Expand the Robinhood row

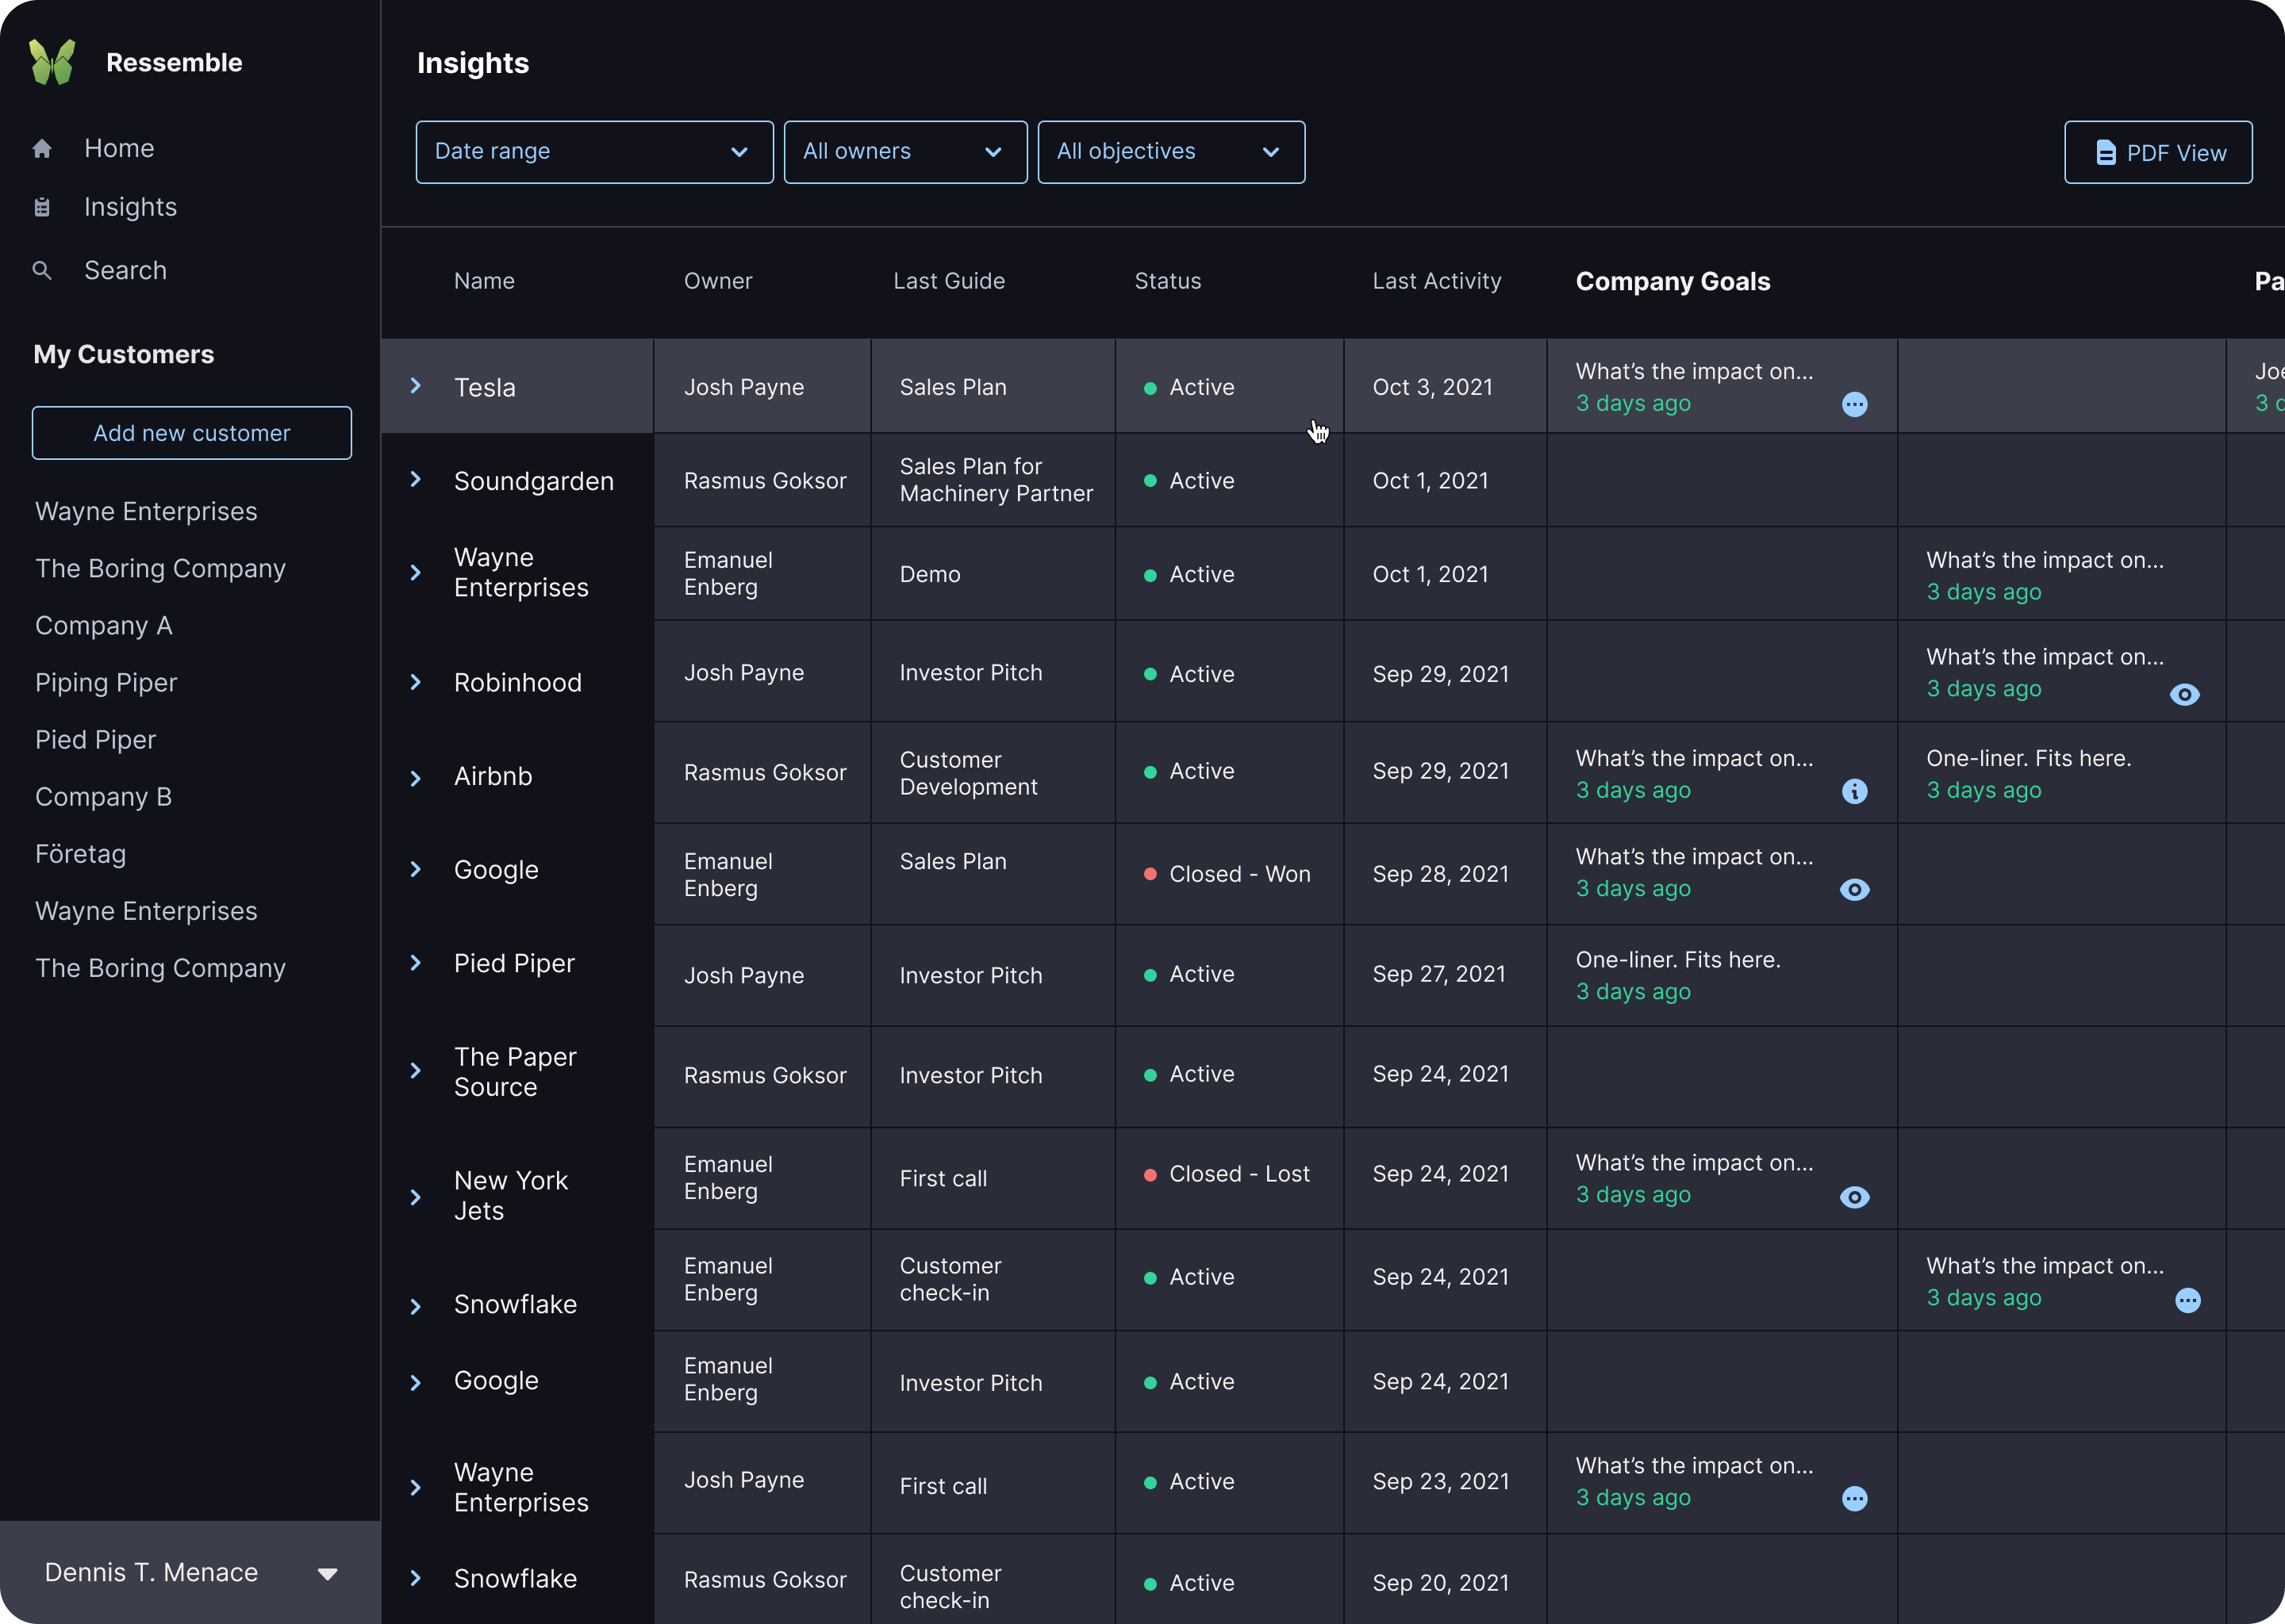(417, 682)
